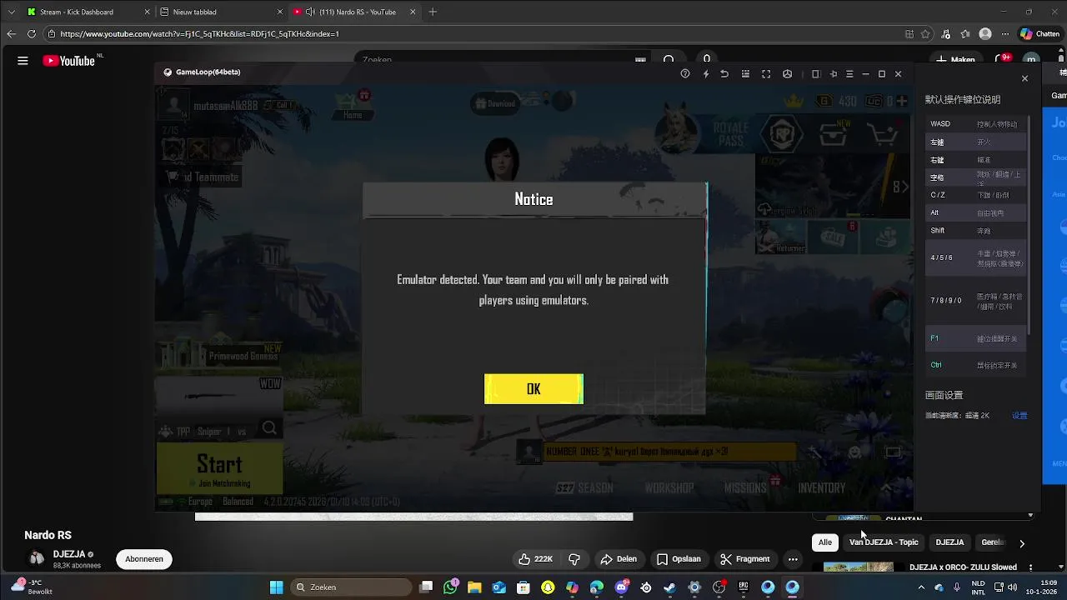
Task: Open browser profile icon
Action: 985,34
